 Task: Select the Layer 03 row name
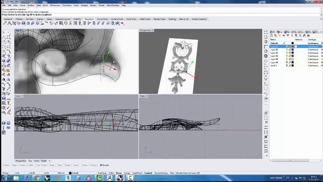tap(274, 53)
